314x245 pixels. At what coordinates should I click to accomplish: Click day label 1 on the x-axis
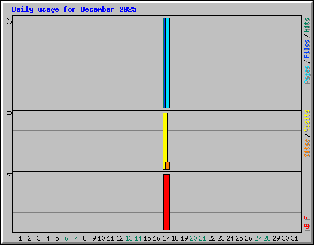point(20,238)
